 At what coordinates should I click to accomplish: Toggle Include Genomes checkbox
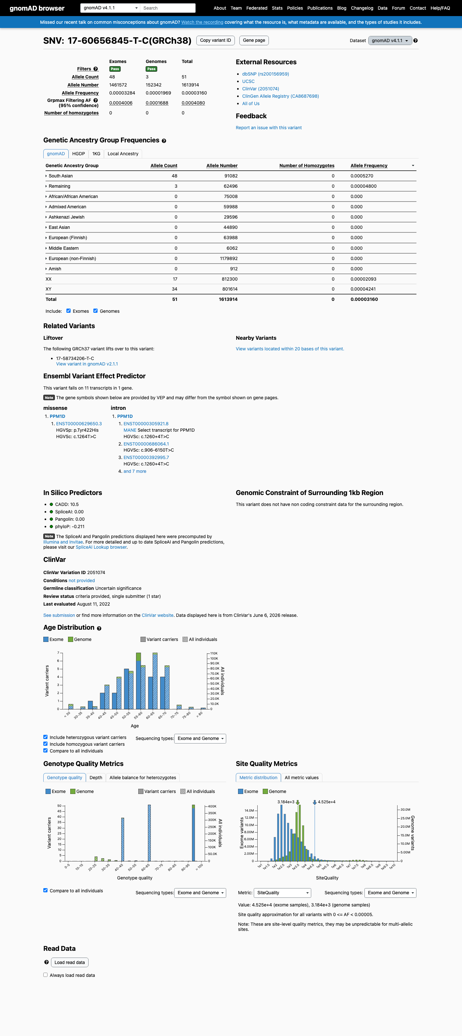coord(96,311)
